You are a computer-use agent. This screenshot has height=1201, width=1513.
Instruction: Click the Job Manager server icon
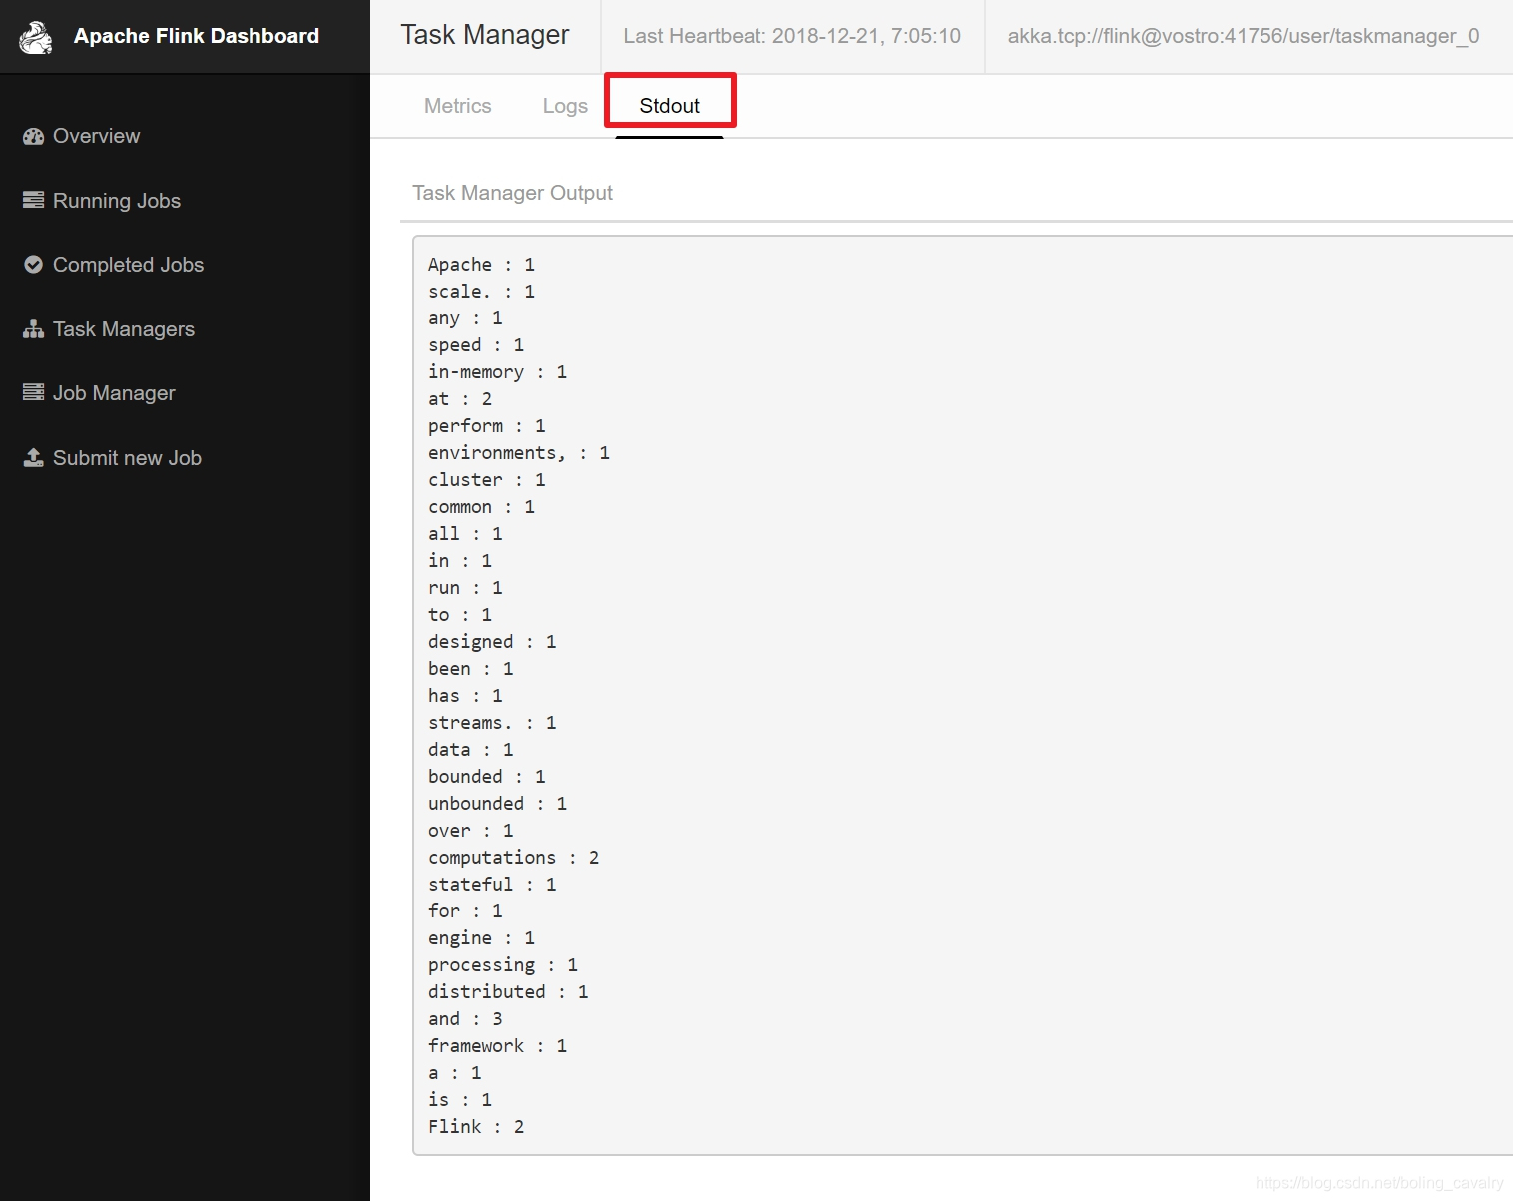[34, 393]
